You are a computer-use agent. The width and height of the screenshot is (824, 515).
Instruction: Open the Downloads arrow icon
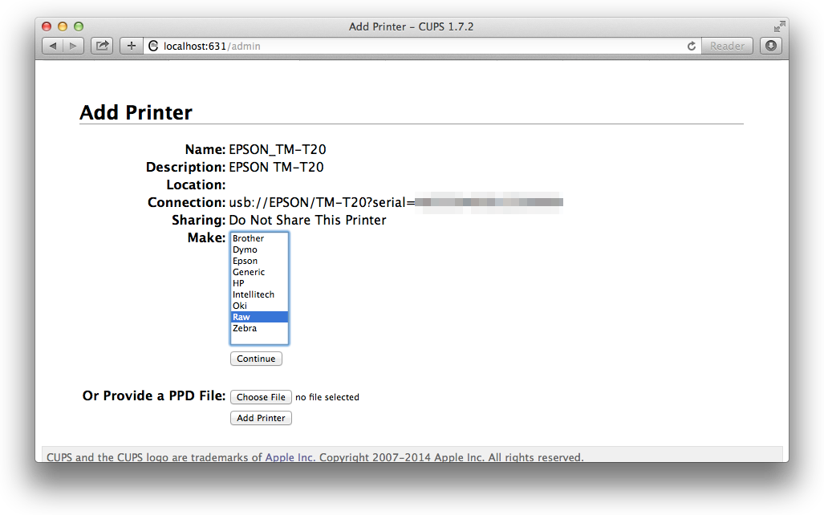coord(771,46)
